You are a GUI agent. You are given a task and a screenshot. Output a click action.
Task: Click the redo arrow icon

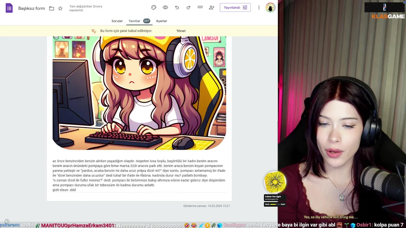[188, 7]
